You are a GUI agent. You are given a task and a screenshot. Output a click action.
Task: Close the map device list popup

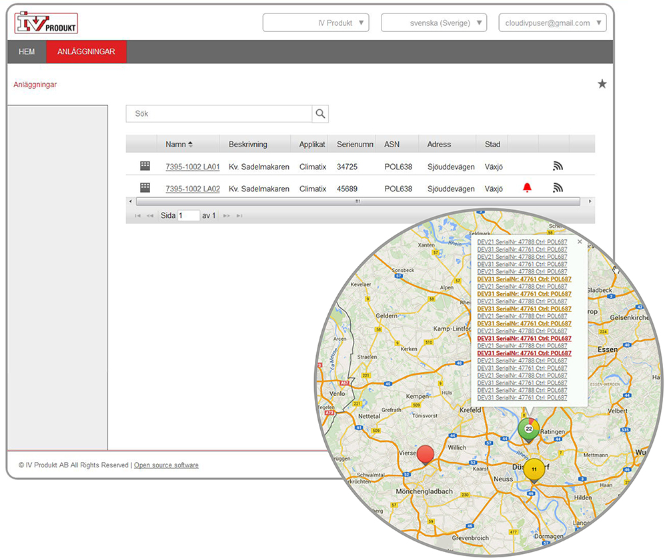pos(580,241)
